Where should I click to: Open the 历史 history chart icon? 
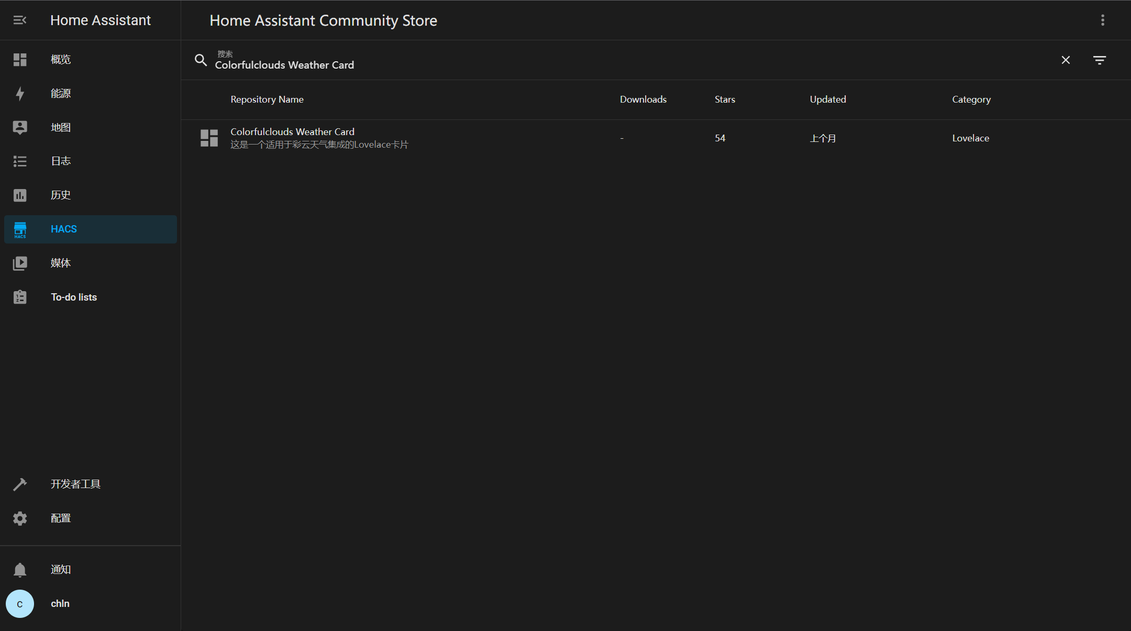[x=20, y=195]
